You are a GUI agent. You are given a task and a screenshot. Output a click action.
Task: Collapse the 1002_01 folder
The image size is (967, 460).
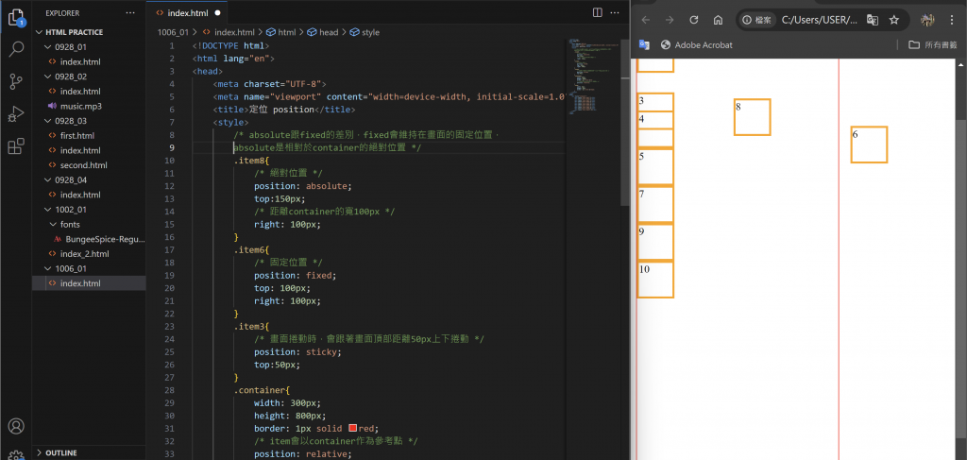click(x=49, y=210)
